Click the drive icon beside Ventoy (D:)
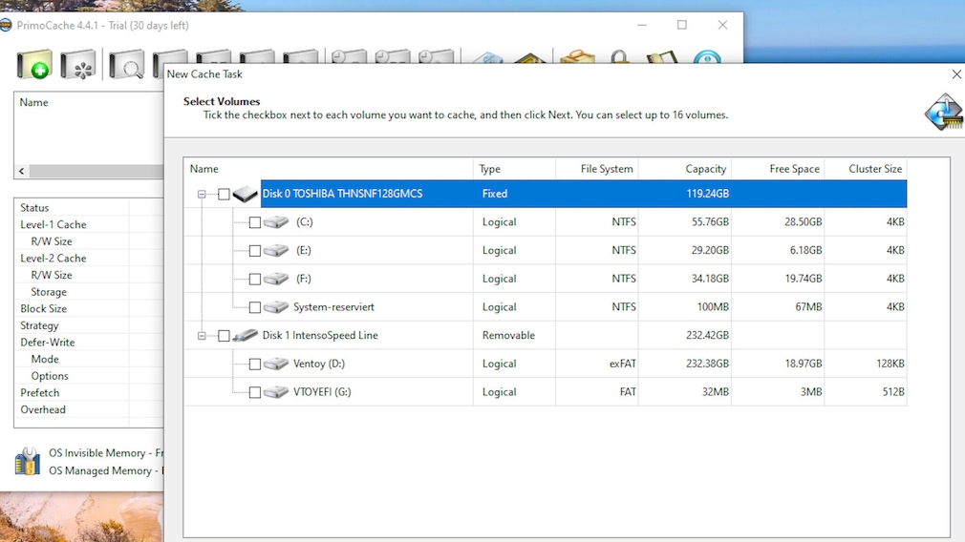The height and width of the screenshot is (542, 965). 276,364
